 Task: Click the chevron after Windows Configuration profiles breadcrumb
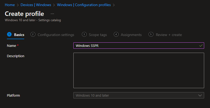pos(114,5)
